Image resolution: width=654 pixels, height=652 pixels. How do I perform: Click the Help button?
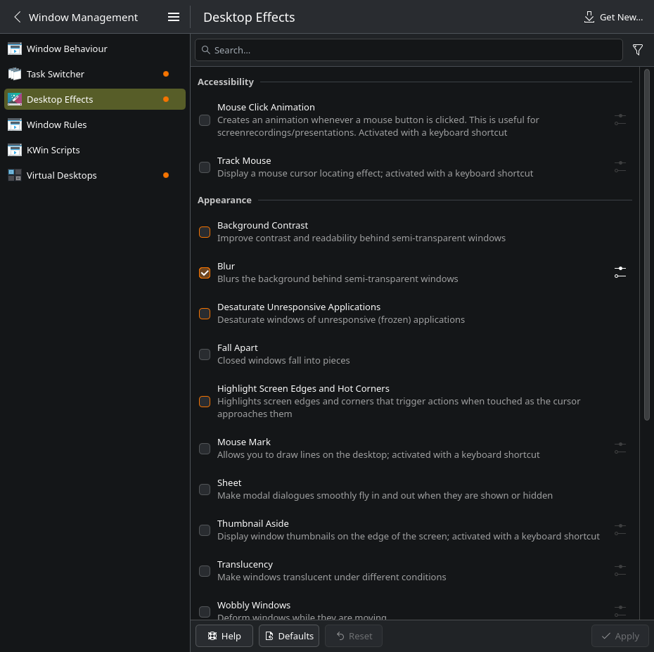[224, 636]
